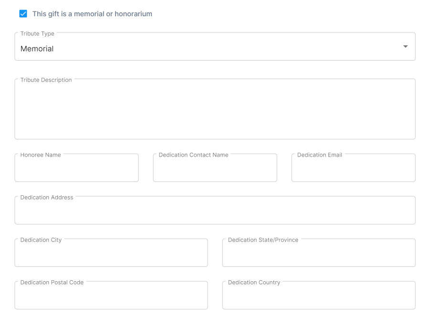Select the Dedication City input
The image size is (423, 318).
click(111, 254)
